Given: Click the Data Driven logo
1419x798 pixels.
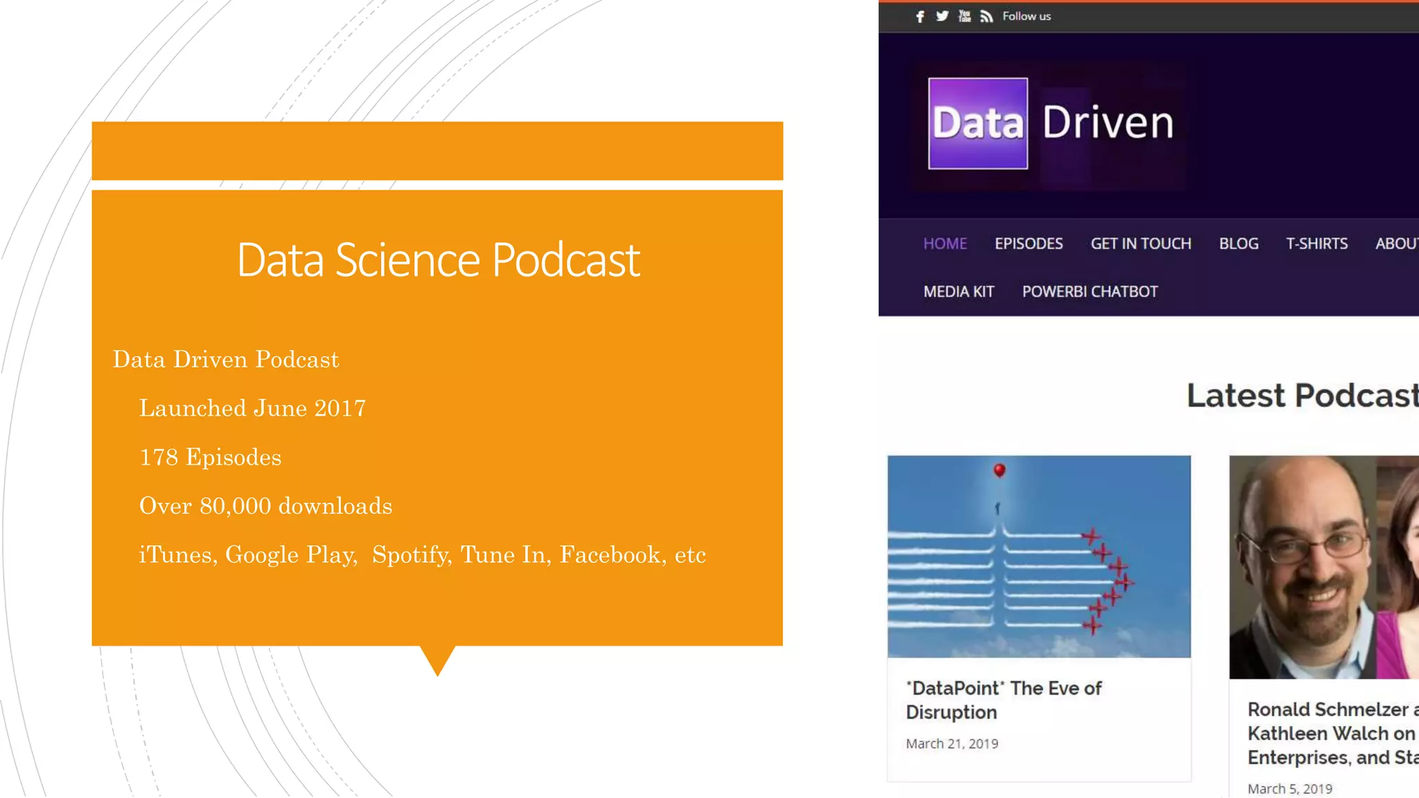Looking at the screenshot, I should click(x=1050, y=123).
